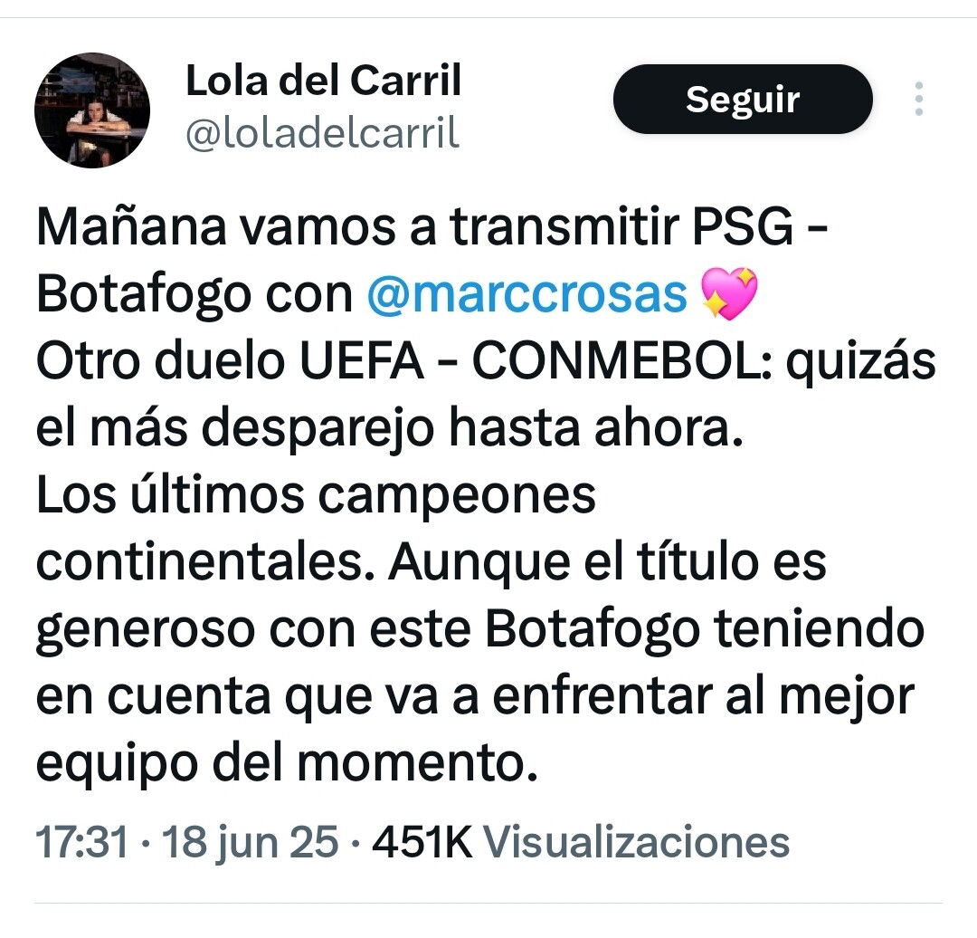The width and height of the screenshot is (977, 938).
Task: Click the words 'Mañana vamos a transmitir PSG'
Action: coord(414,226)
